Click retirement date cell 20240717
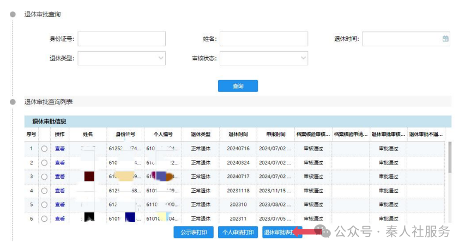The image size is (465, 250). (x=238, y=176)
